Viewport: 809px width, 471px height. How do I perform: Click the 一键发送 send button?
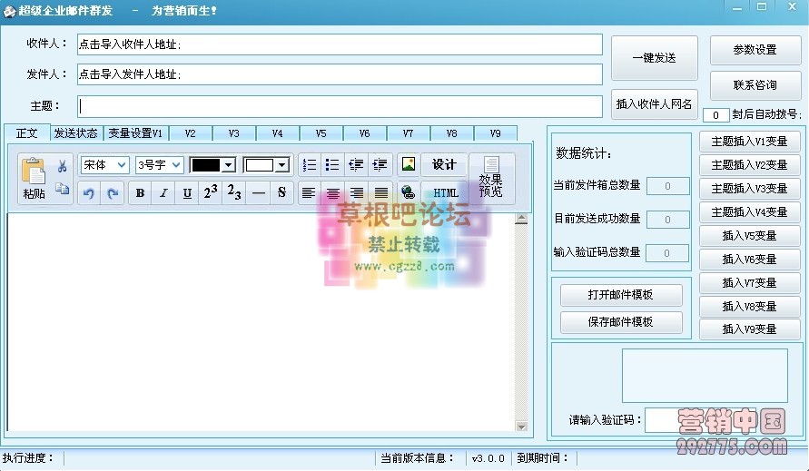[x=655, y=58]
